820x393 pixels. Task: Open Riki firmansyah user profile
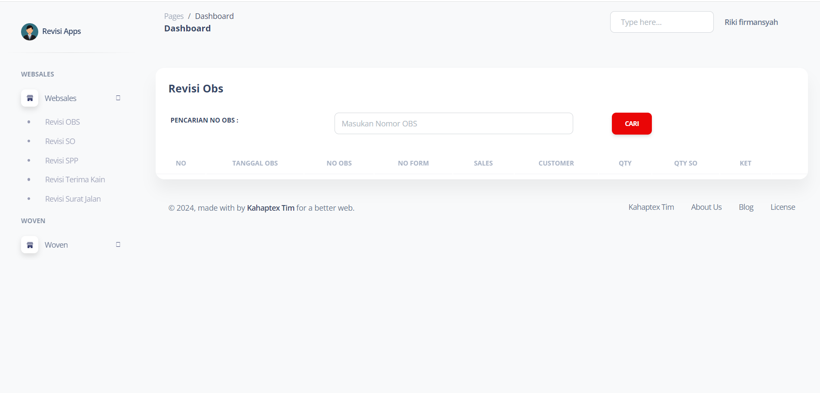tap(751, 22)
